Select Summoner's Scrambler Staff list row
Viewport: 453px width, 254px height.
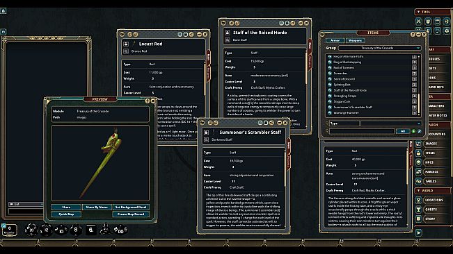[372, 107]
